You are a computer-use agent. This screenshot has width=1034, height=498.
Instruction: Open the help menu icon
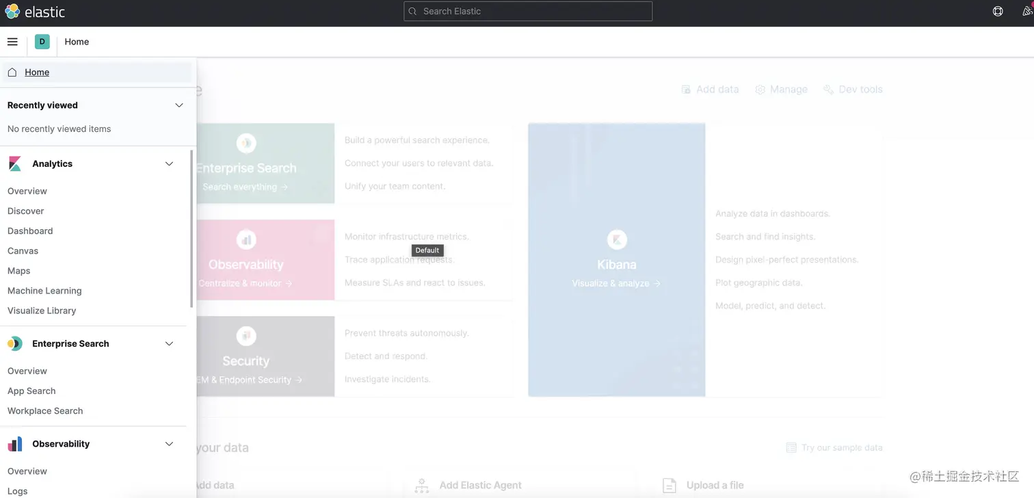tap(998, 11)
